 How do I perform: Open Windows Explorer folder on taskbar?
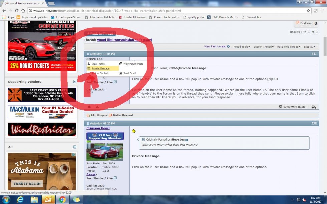[x=34, y=200]
